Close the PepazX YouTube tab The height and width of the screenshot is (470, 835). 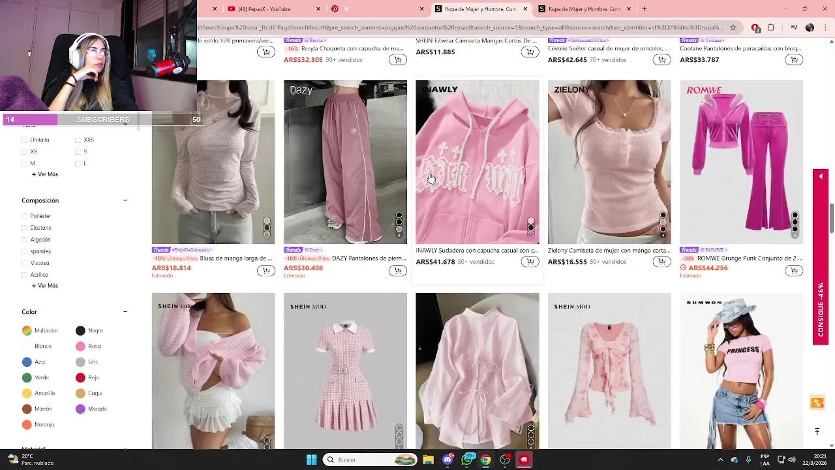click(x=318, y=8)
